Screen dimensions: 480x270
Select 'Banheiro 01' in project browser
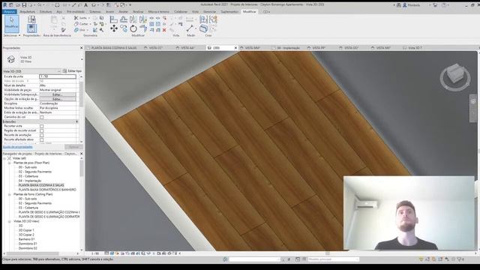point(27,239)
